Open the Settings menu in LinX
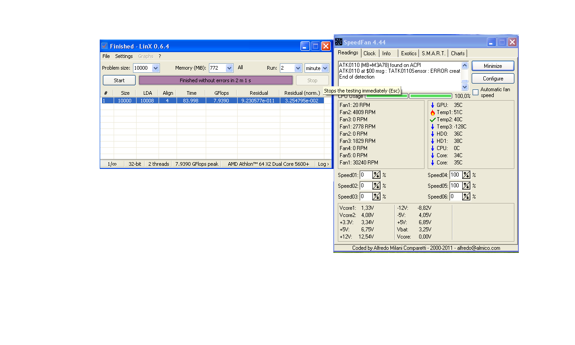 point(124,56)
